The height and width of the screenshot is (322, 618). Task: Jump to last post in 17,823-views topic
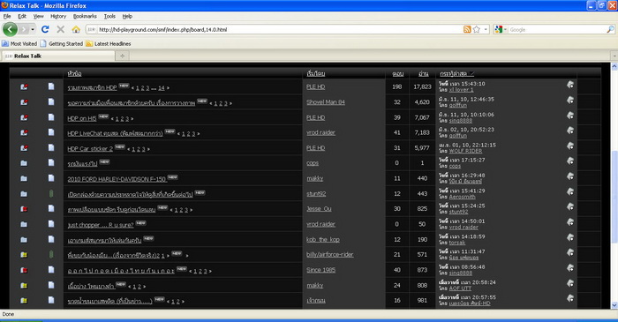[x=570, y=85]
